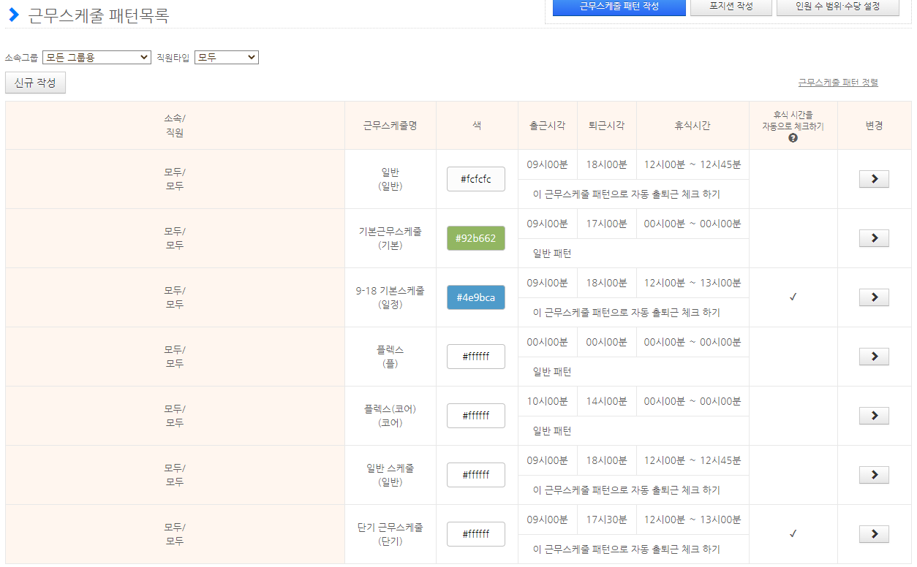Click the #fcfcfc color field for 일반
The image size is (917, 567).
(475, 179)
